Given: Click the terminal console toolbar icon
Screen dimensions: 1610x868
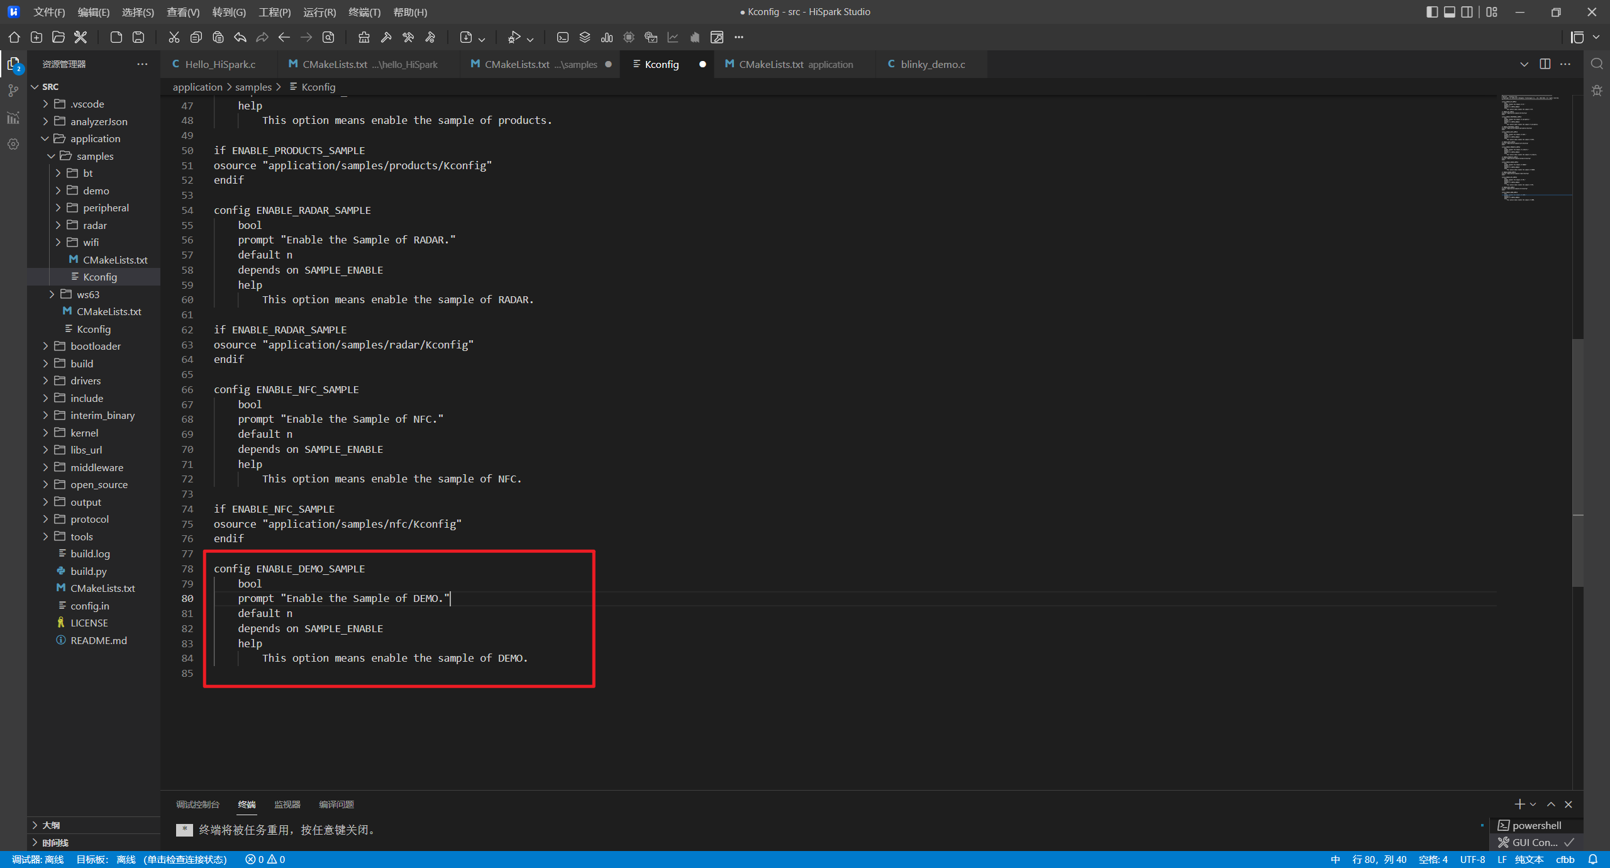Looking at the screenshot, I should [563, 37].
